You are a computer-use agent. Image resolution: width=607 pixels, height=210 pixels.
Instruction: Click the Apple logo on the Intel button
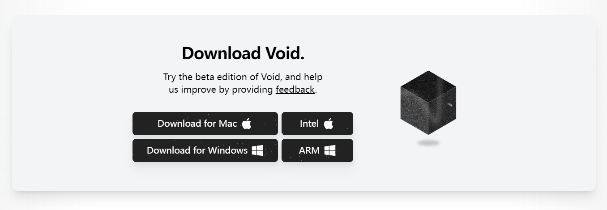(x=329, y=124)
